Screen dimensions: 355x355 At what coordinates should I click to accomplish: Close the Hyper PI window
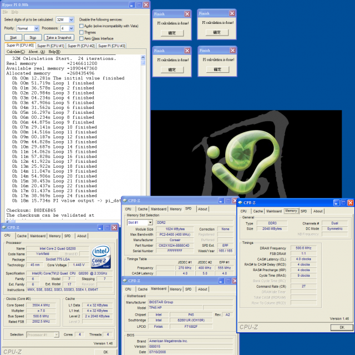pos(146,4)
